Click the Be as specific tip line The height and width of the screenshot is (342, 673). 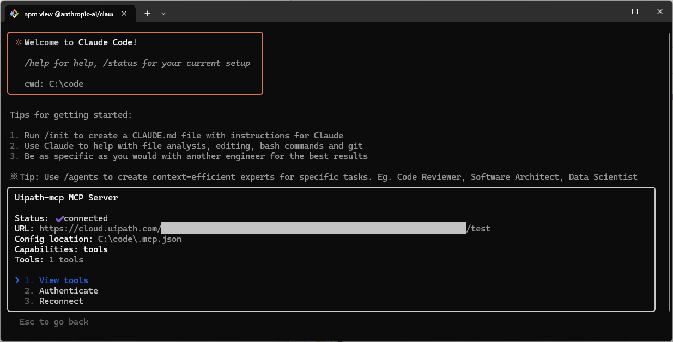189,156
